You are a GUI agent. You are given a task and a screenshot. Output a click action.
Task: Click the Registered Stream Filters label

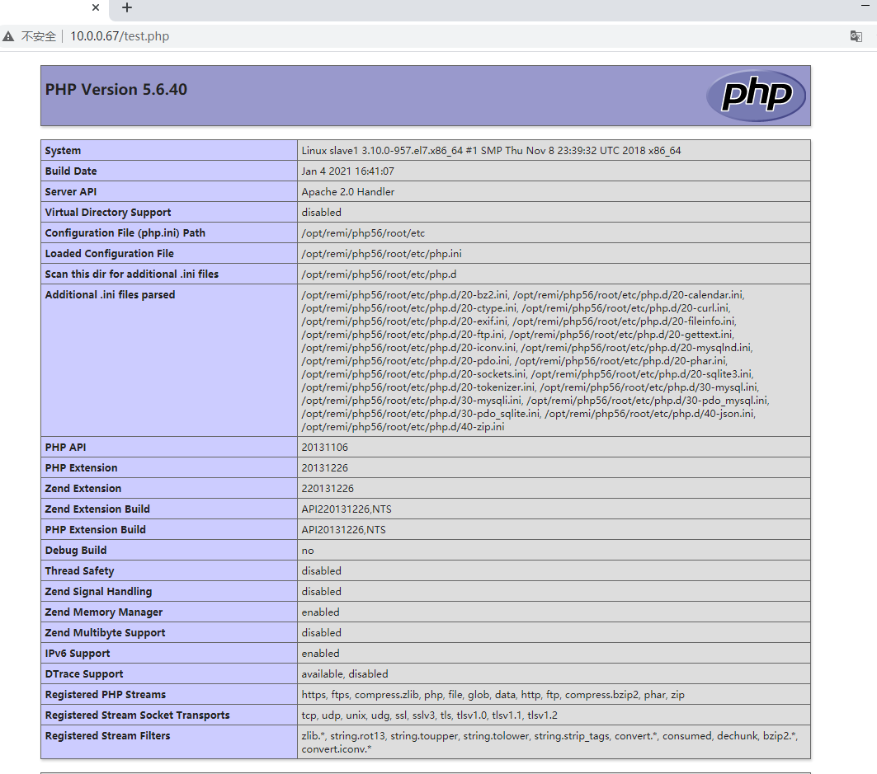[x=107, y=736]
